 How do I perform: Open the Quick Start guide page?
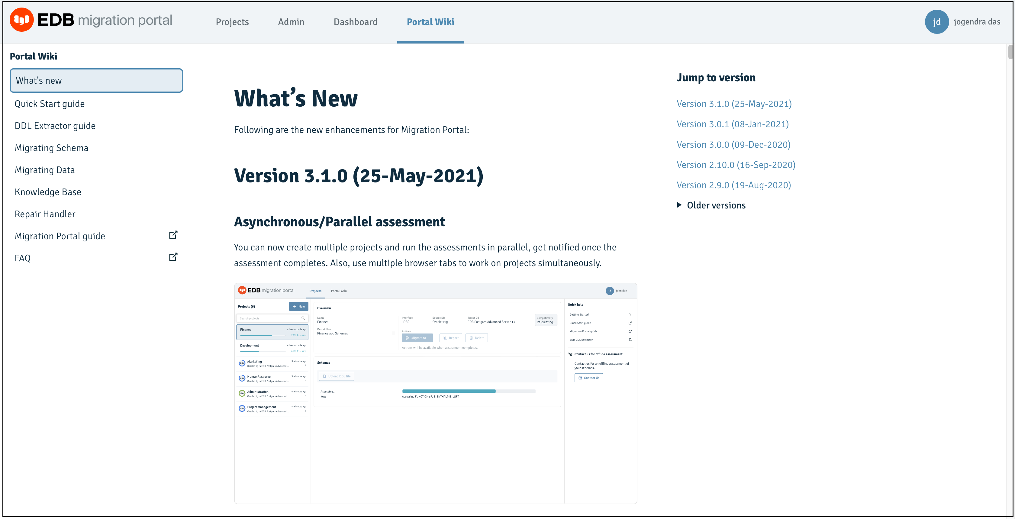click(x=50, y=104)
